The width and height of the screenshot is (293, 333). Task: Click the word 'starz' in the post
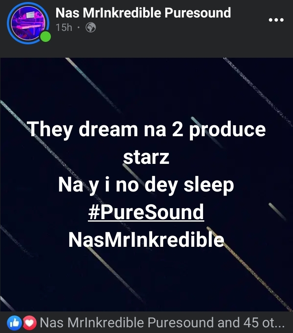click(x=146, y=157)
